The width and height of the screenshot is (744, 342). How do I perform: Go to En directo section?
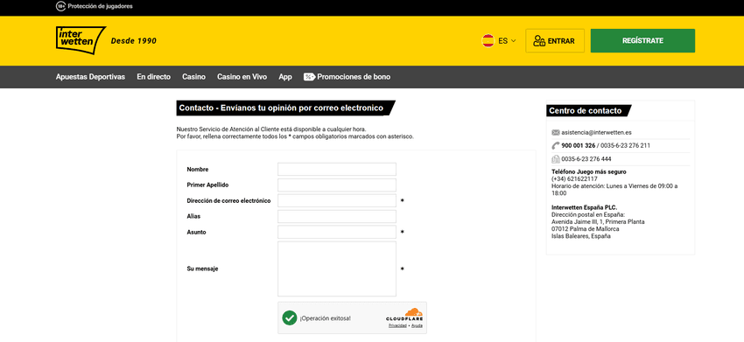click(154, 77)
